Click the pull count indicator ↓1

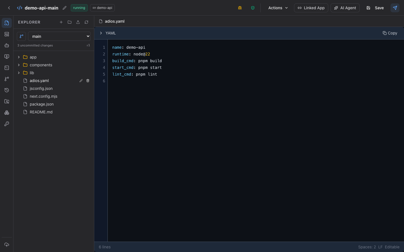pyautogui.click(x=88, y=45)
